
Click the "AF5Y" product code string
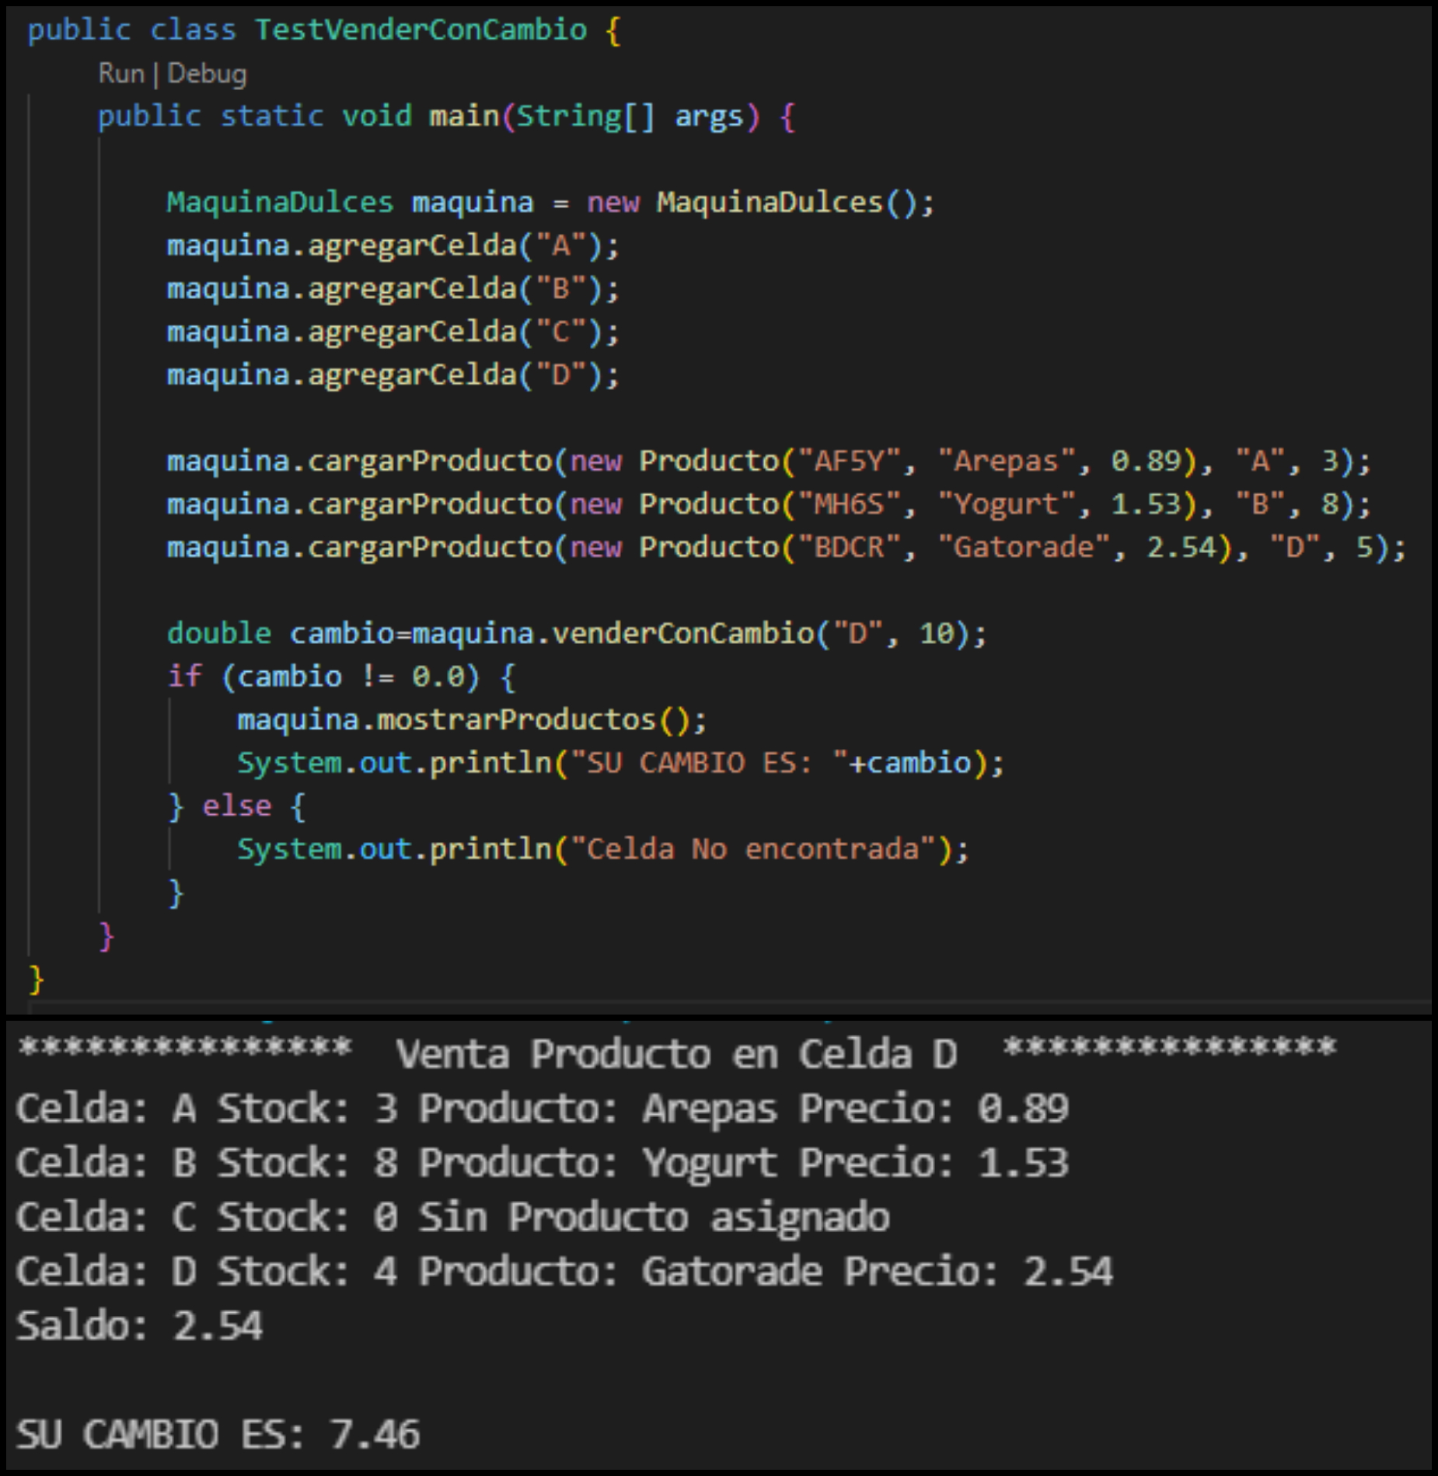[x=849, y=461]
